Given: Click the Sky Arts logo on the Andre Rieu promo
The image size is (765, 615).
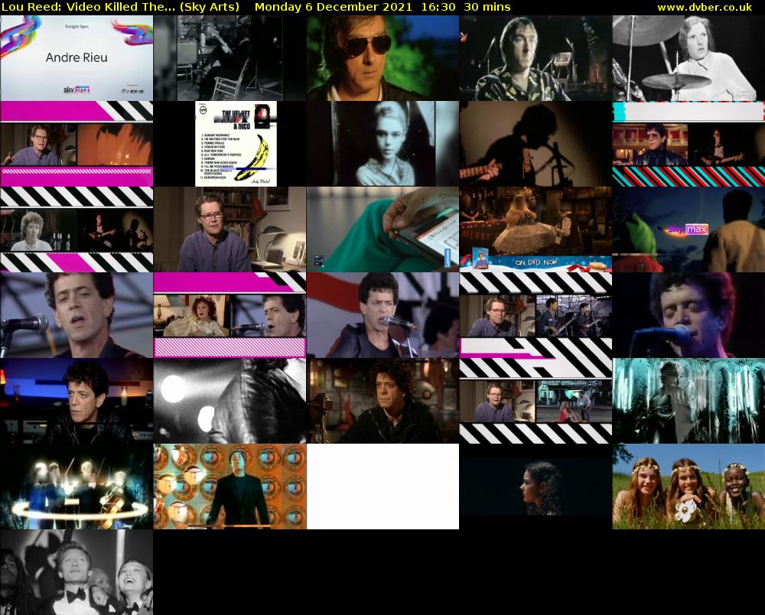Looking at the screenshot, I should pos(75,88).
